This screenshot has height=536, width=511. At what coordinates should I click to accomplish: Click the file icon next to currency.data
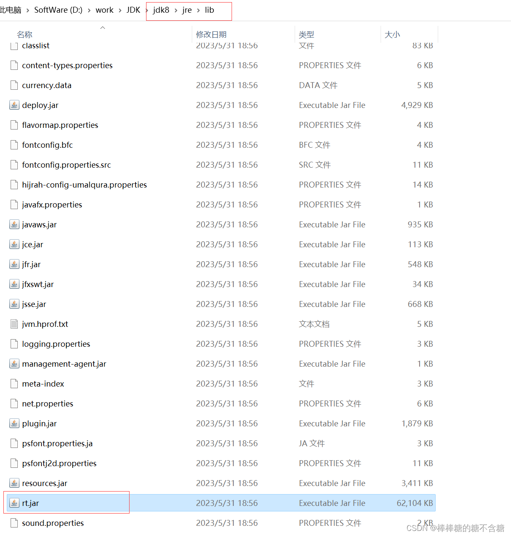click(x=14, y=85)
